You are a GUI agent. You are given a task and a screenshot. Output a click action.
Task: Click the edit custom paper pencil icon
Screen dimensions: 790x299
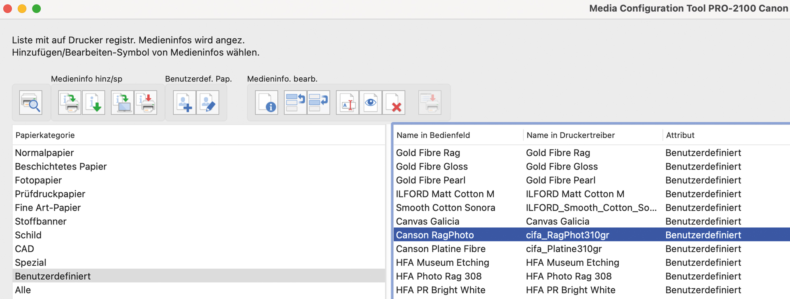pos(208,103)
